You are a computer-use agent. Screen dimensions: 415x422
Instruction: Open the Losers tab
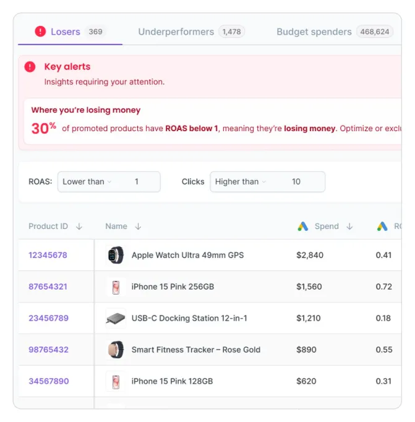point(71,32)
